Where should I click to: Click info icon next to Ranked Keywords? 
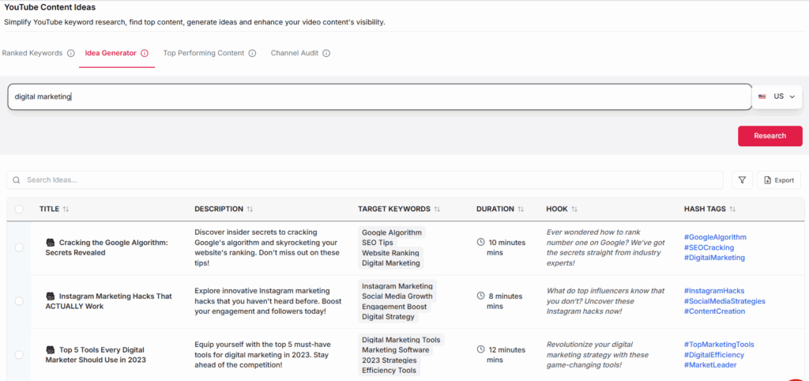[70, 53]
